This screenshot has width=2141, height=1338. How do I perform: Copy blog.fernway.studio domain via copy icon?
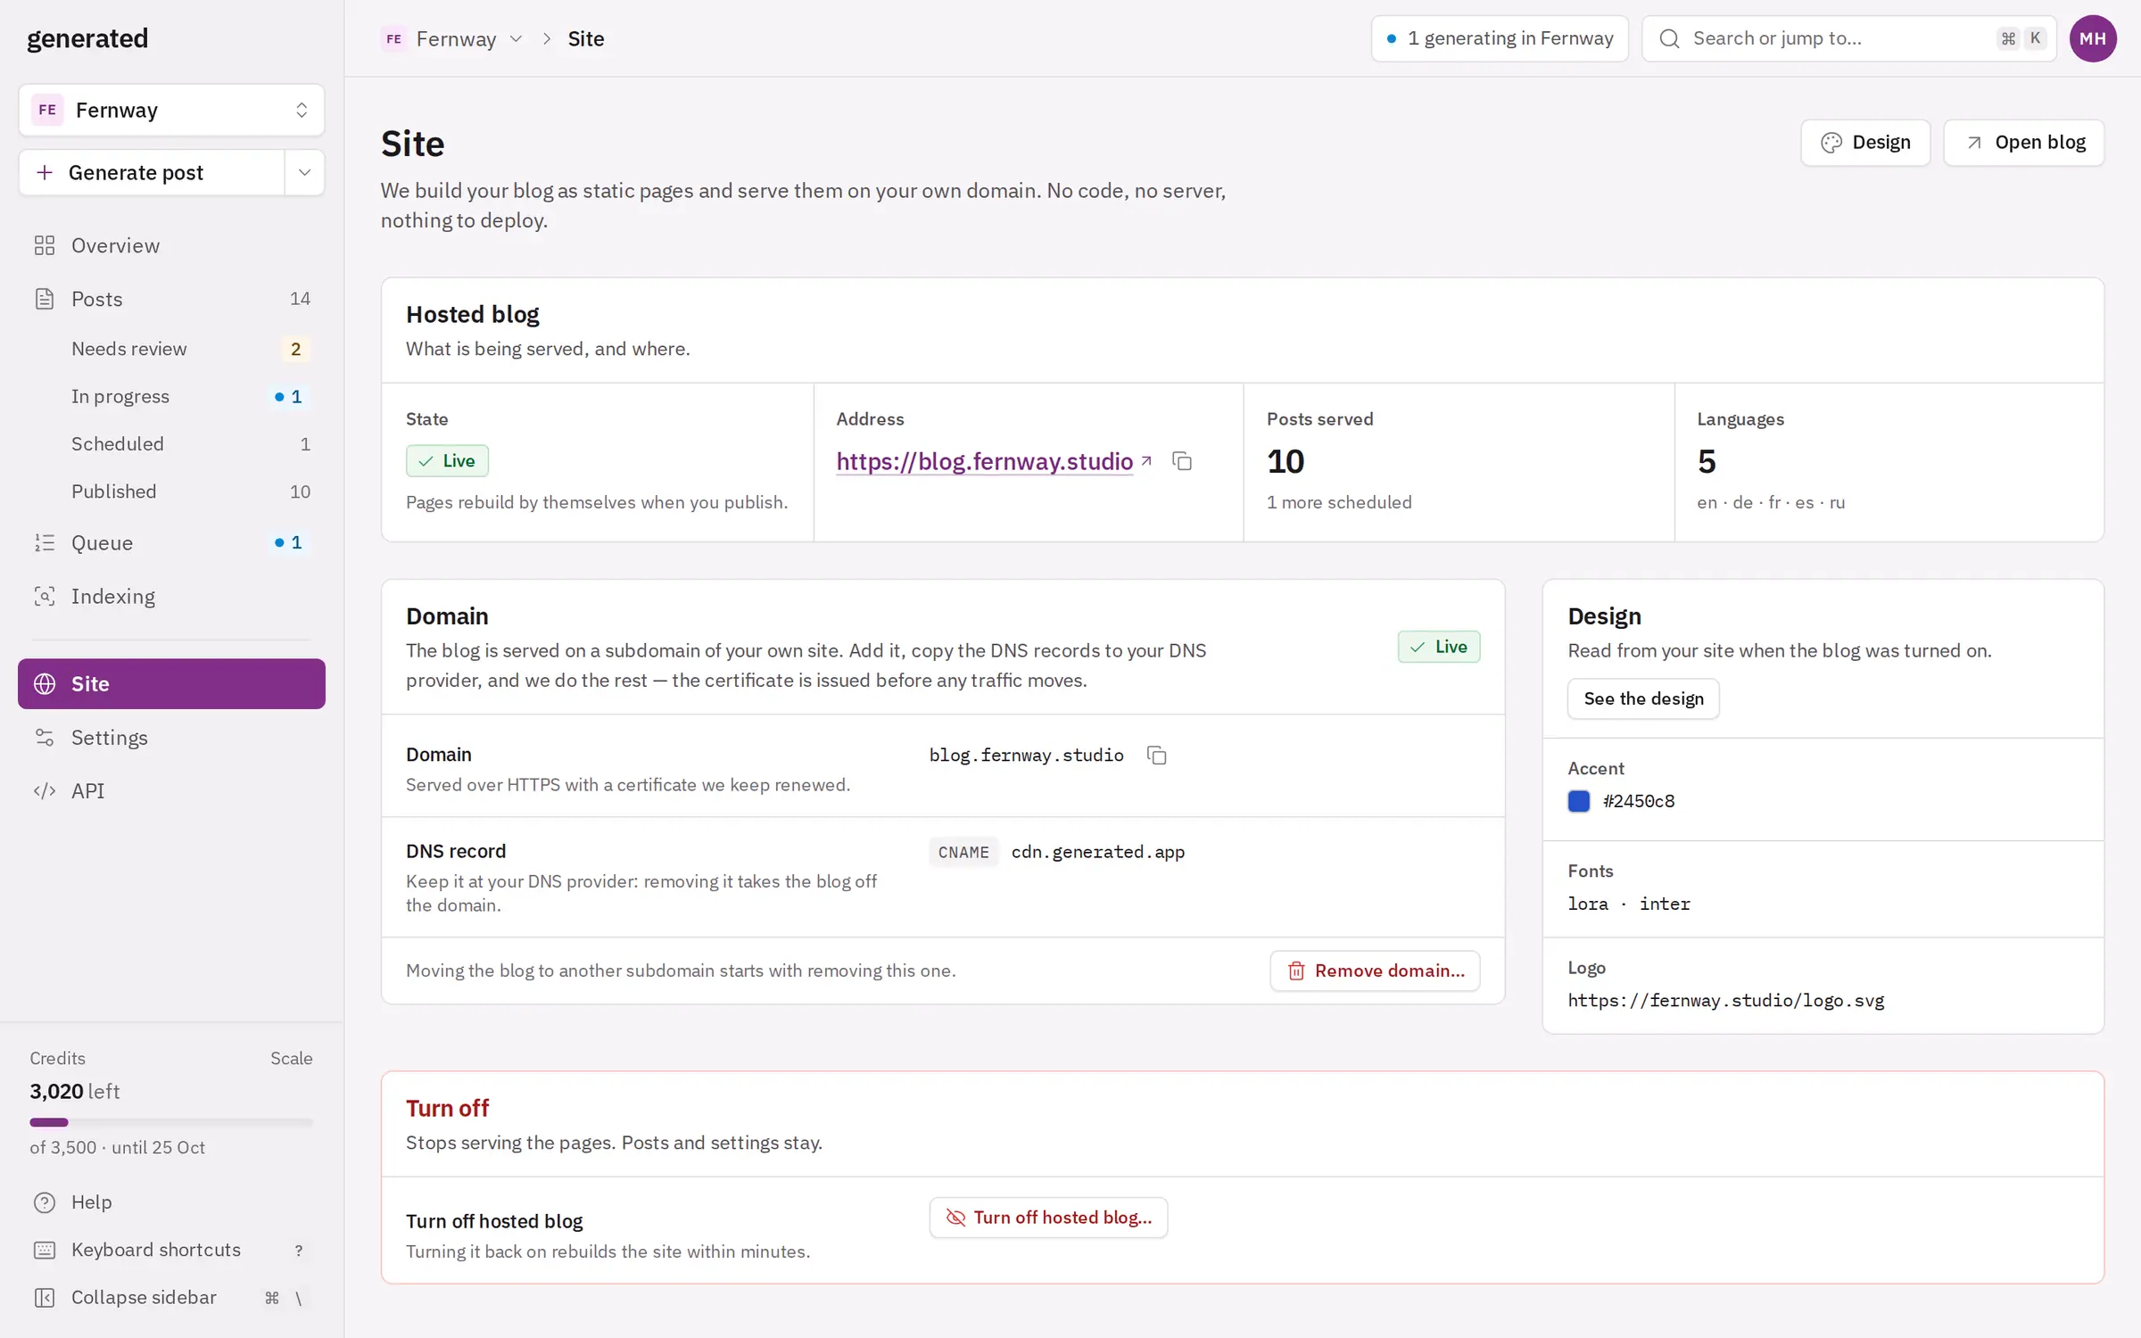click(1157, 756)
